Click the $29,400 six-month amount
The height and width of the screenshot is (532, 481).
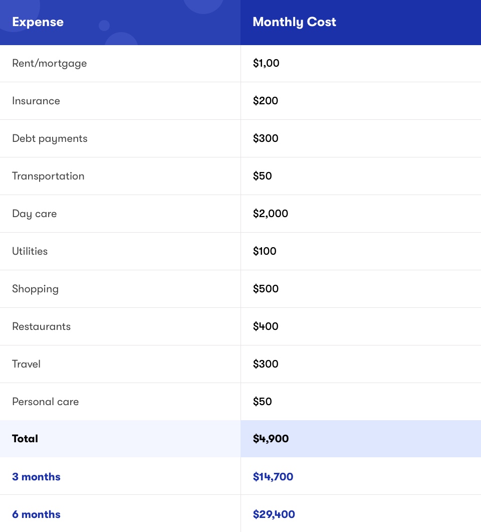[274, 514]
